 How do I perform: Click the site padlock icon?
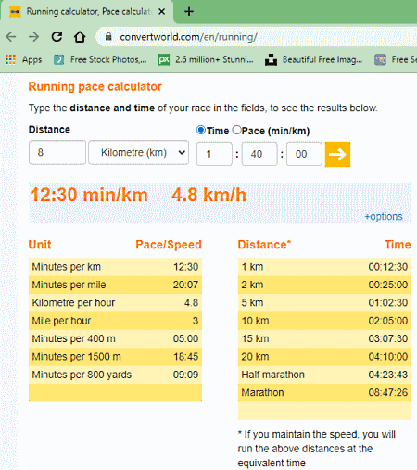coord(108,37)
